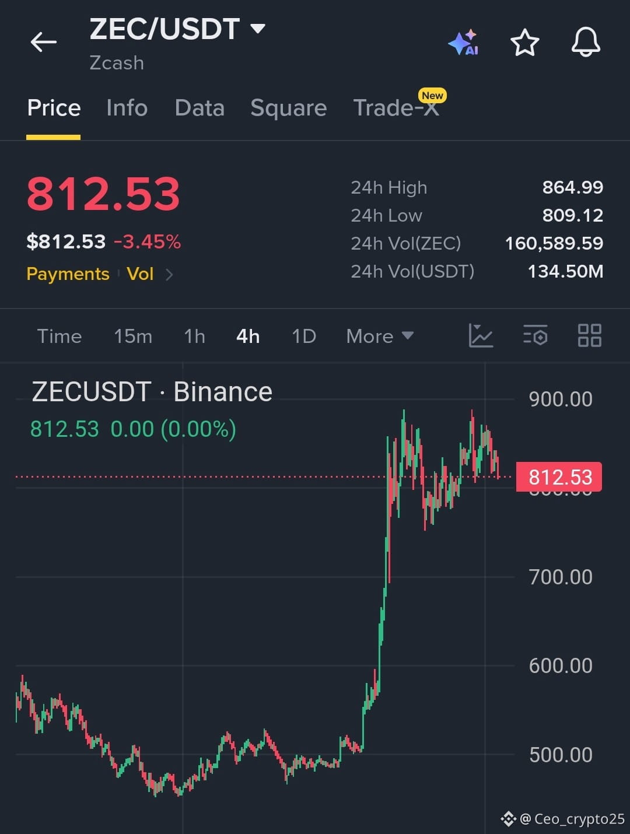Expand the ZEC/USDT pair dropdown

click(257, 28)
